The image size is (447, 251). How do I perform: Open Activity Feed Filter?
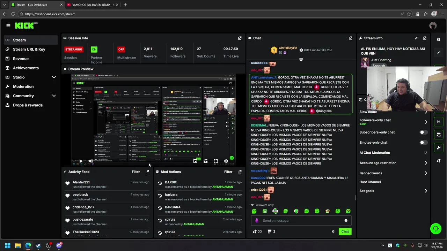click(x=136, y=172)
